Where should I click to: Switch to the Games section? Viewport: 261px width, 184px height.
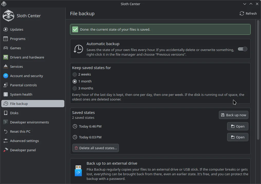click(x=33, y=48)
